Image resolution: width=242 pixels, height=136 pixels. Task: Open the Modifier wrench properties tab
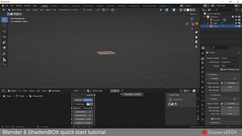coord(203,92)
